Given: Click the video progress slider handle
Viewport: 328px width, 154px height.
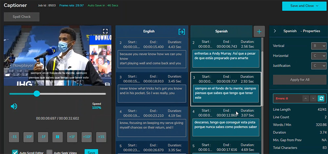Looking at the screenshot, I should pyautogui.click(x=37, y=94).
